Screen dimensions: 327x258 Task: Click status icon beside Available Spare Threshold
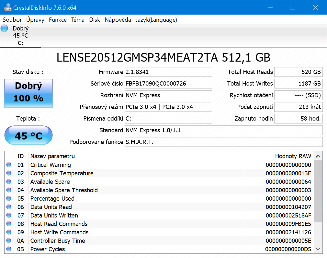(x=9, y=190)
